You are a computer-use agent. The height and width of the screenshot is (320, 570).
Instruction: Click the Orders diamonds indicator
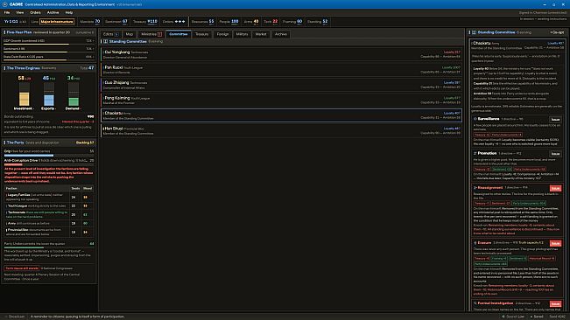pyautogui.click(x=180, y=21)
